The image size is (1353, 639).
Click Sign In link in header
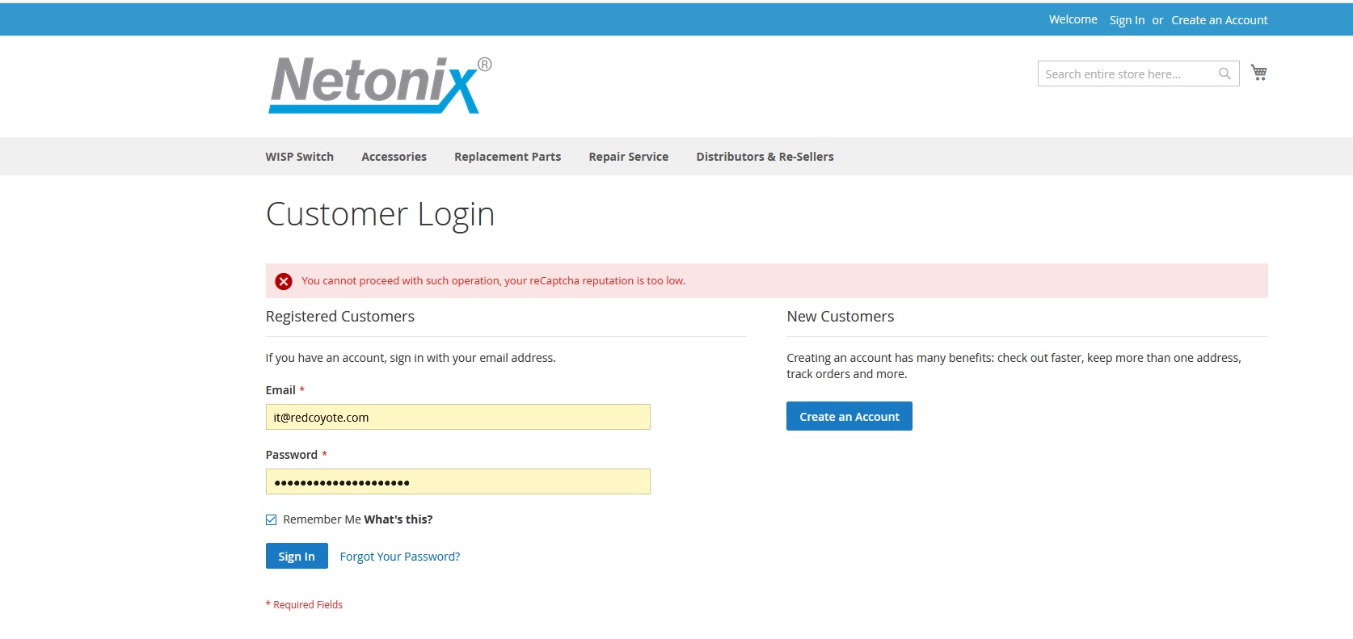click(1127, 20)
